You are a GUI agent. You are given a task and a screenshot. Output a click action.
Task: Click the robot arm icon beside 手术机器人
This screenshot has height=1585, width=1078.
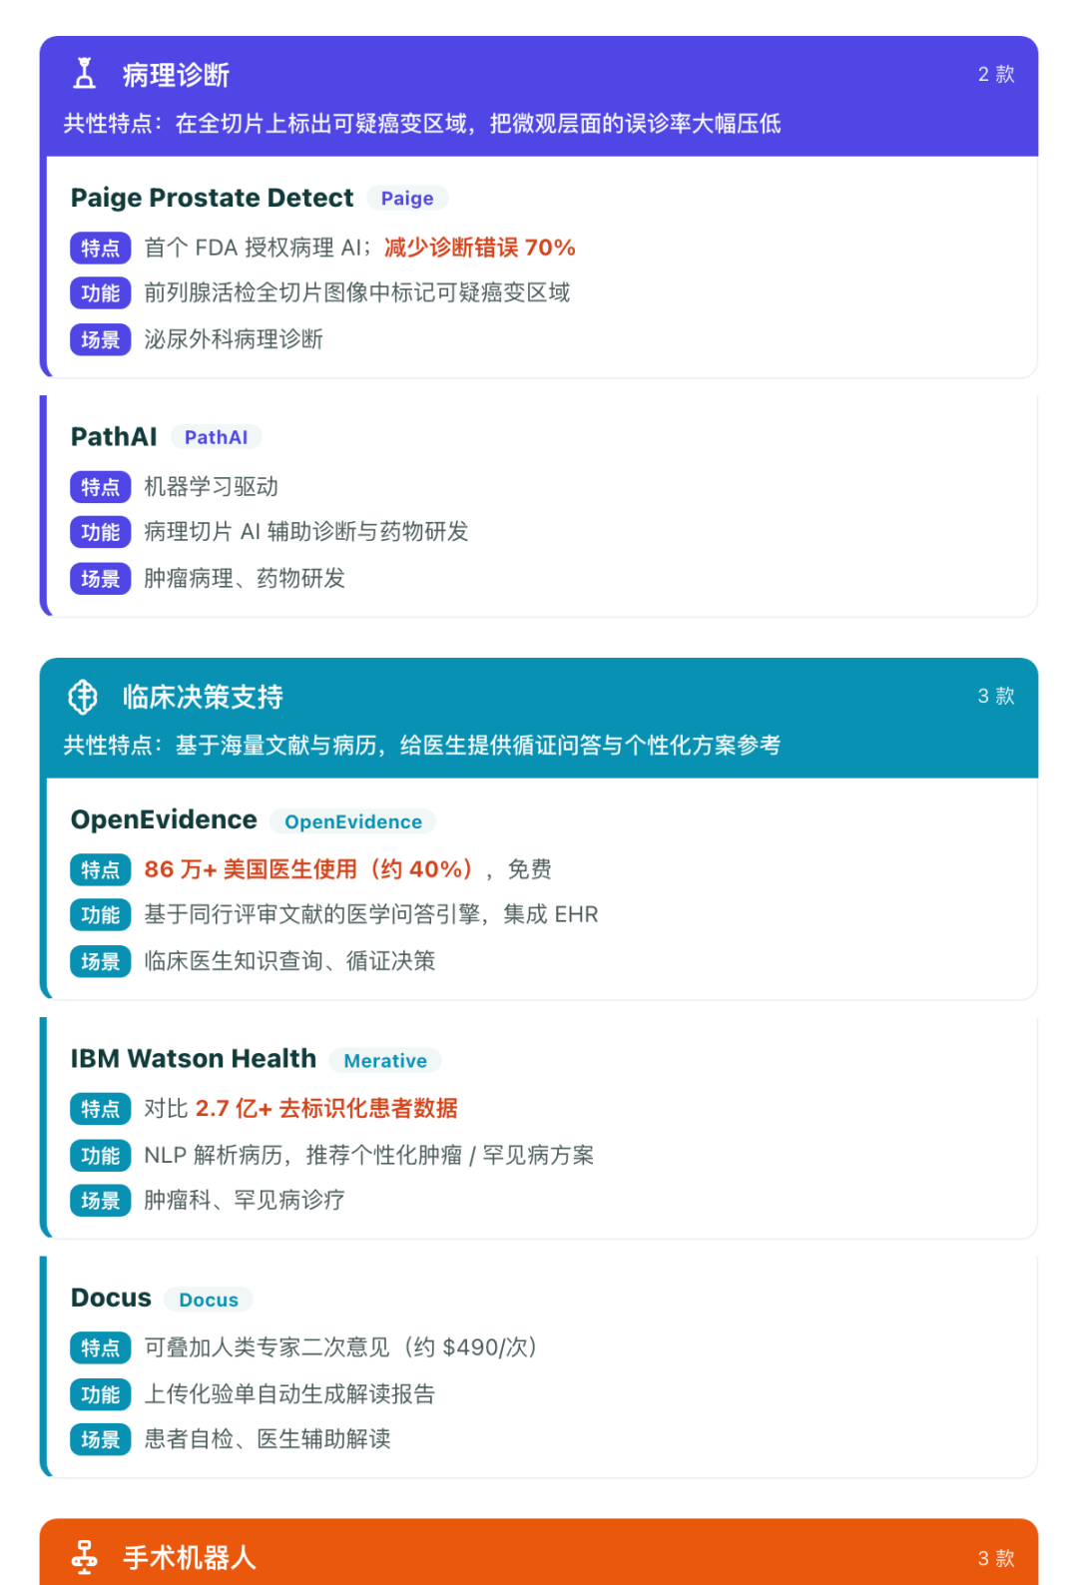85,1557
